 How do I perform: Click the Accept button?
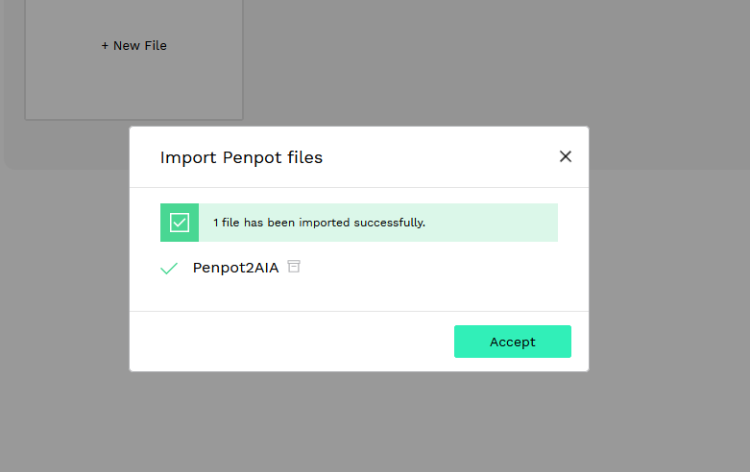pyautogui.click(x=512, y=342)
